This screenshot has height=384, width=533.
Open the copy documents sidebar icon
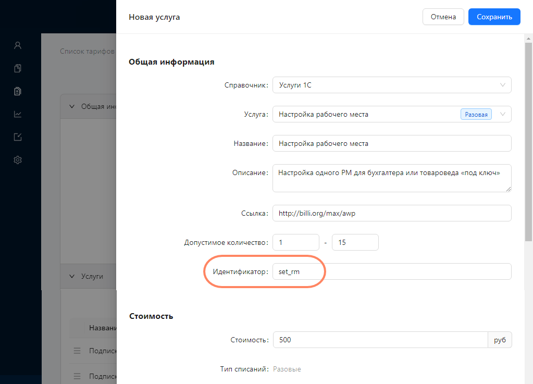pyautogui.click(x=18, y=68)
